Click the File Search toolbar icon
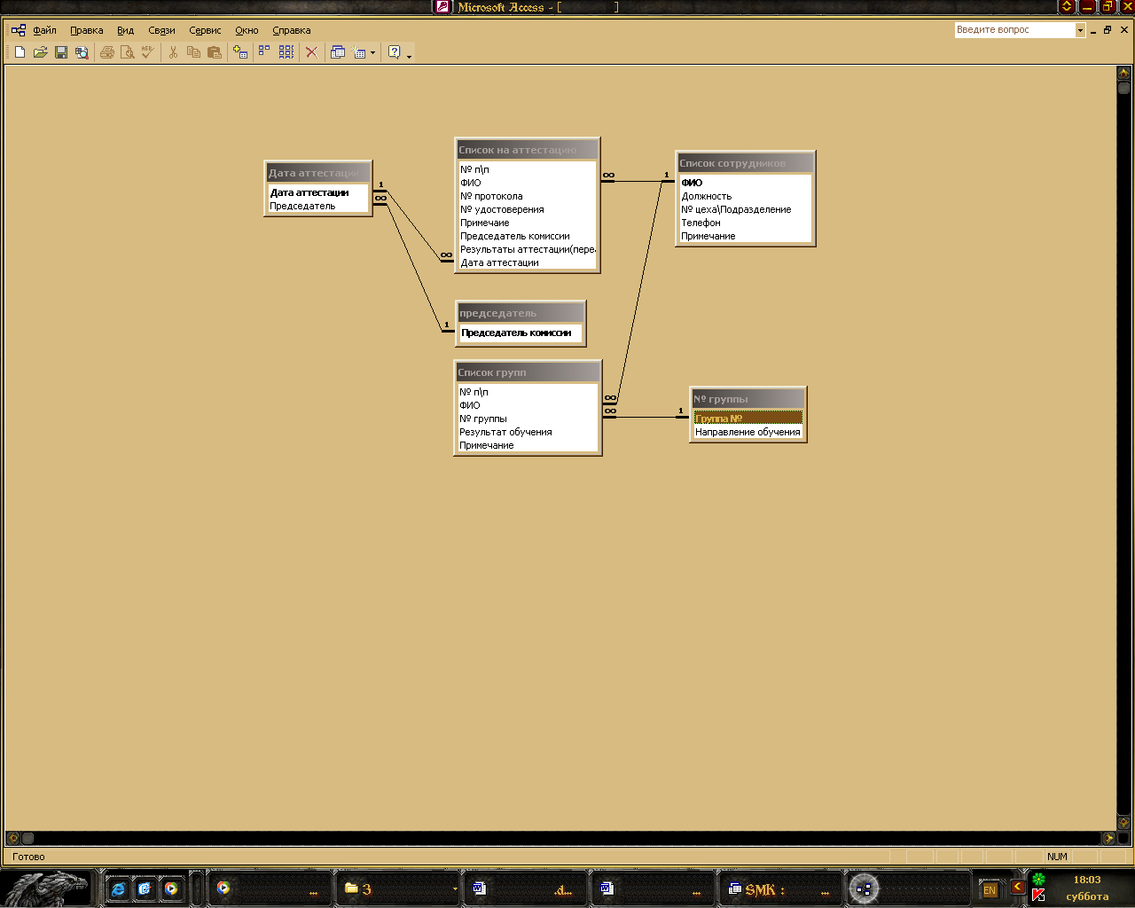1135x908 pixels. 82,53
